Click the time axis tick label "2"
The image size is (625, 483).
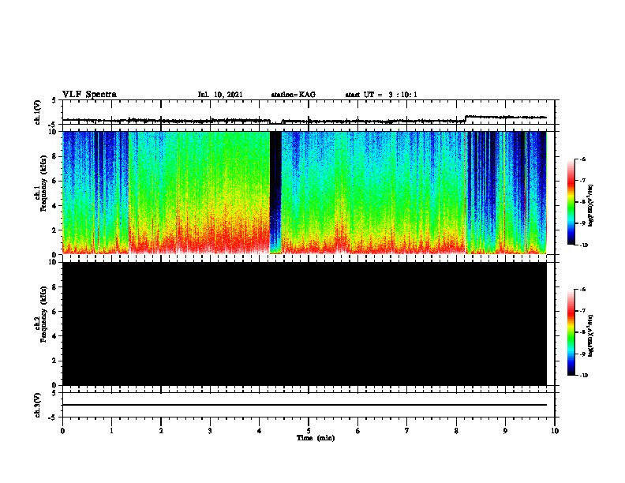(x=161, y=431)
